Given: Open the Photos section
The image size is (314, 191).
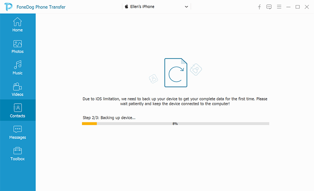Looking at the screenshot, I should point(18,46).
